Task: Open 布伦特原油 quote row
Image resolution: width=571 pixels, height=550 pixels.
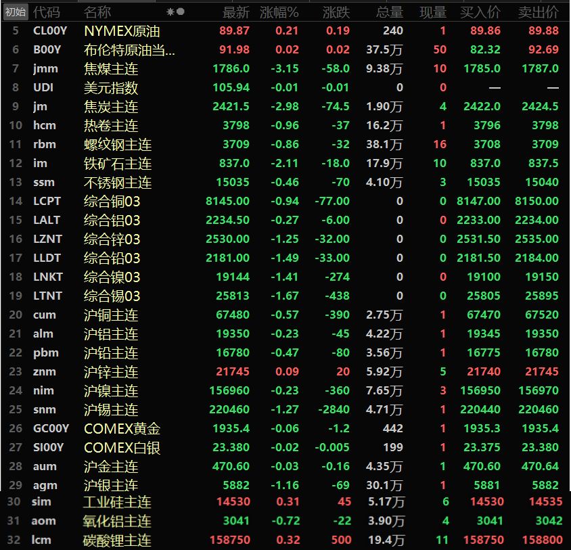Action: tap(129, 49)
